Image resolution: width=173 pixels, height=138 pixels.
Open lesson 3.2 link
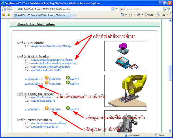[x=43, y=101]
